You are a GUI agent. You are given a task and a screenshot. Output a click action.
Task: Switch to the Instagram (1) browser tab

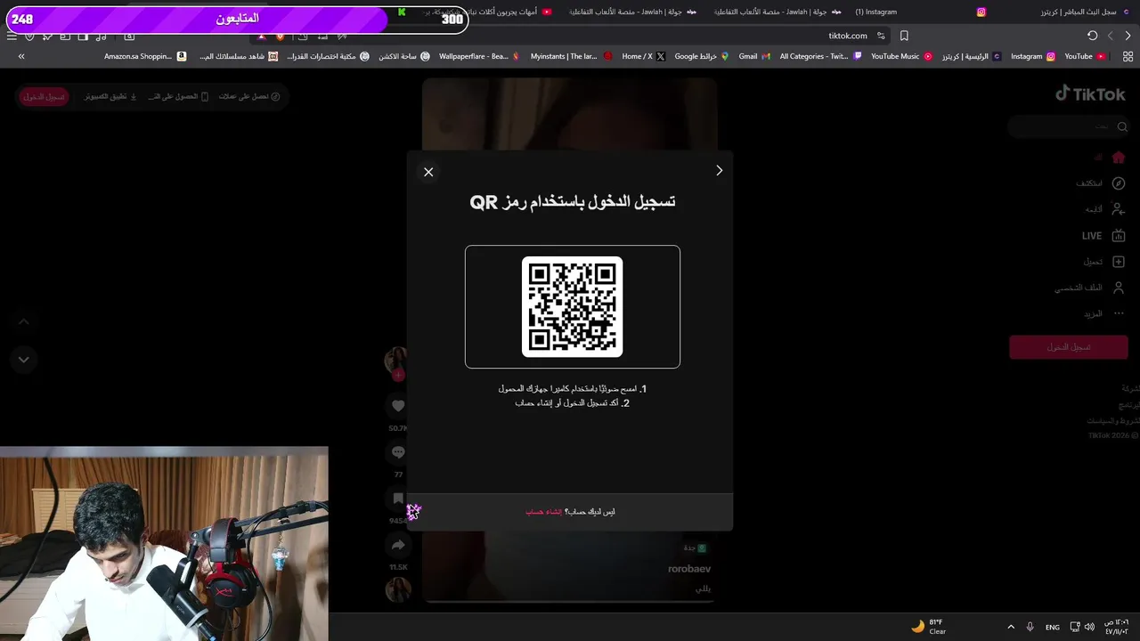[x=920, y=12]
